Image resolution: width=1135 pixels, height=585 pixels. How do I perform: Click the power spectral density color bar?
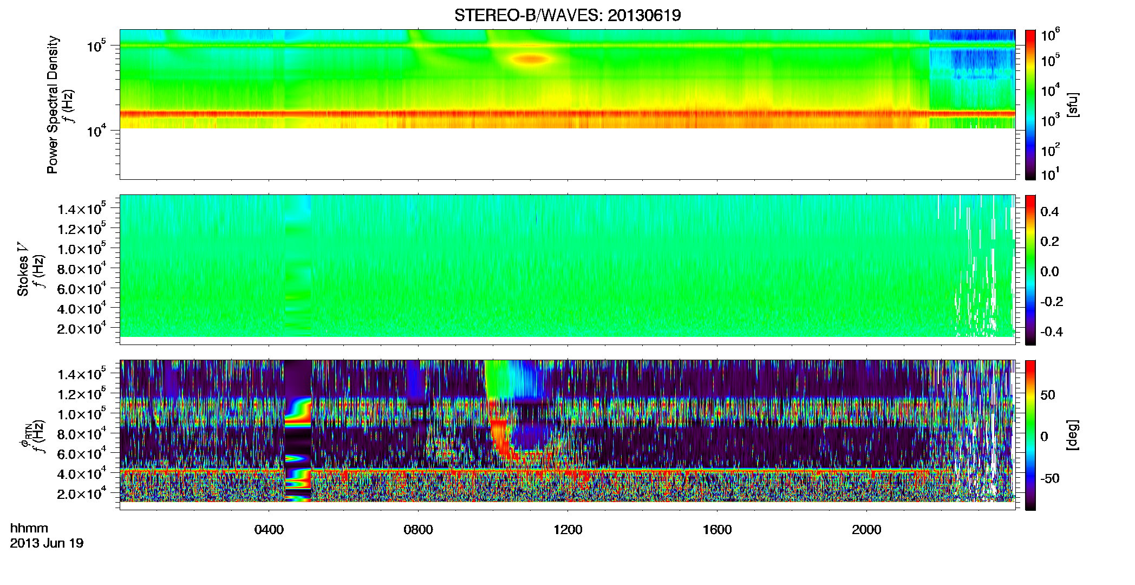pyautogui.click(x=1030, y=105)
